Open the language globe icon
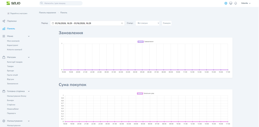 pos(226,3)
